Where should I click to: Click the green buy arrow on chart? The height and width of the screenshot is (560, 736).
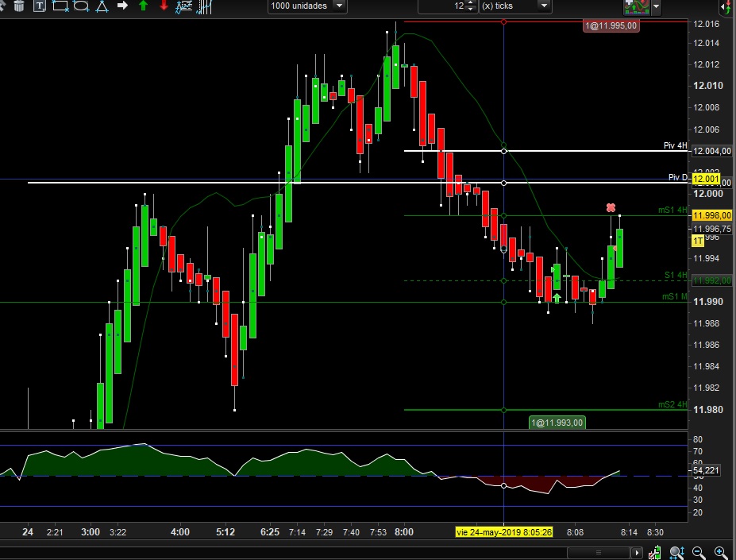click(557, 298)
